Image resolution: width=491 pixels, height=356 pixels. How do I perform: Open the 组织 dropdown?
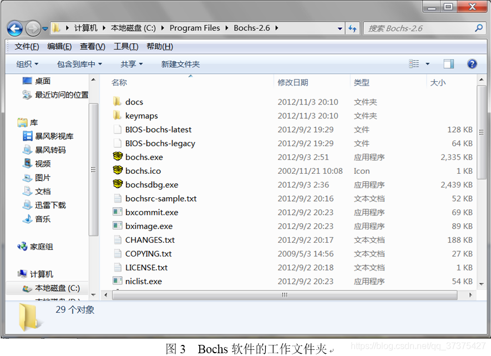pyautogui.click(x=27, y=64)
